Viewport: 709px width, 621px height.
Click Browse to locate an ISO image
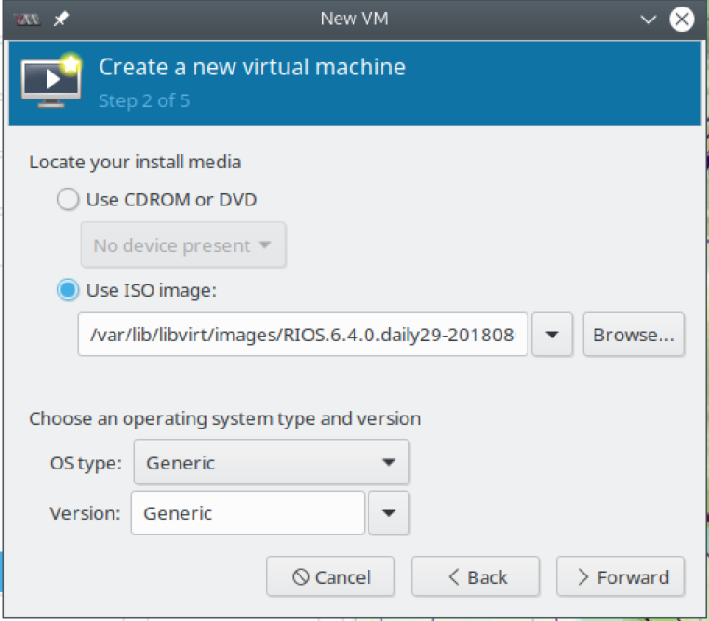(x=633, y=335)
